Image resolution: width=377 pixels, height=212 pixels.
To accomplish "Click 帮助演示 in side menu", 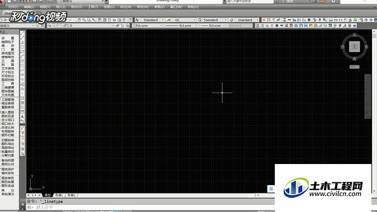I will pyautogui.click(x=8, y=194).
